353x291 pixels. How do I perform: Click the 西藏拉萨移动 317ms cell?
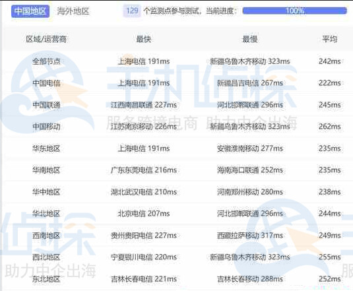click(250, 236)
